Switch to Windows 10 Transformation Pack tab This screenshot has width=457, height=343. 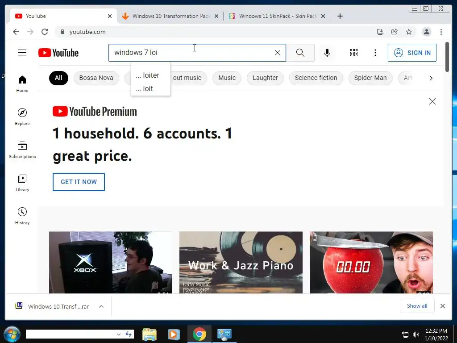click(x=171, y=16)
